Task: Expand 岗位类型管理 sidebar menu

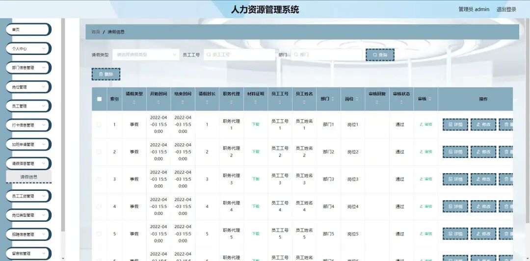Action: pos(28,215)
